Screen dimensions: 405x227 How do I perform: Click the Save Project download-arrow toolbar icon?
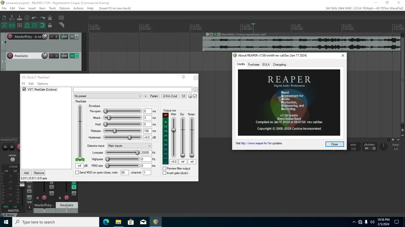point(19,18)
